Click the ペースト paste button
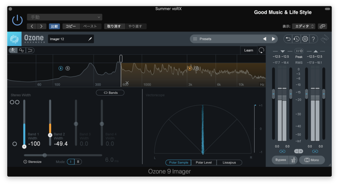 coord(90,26)
